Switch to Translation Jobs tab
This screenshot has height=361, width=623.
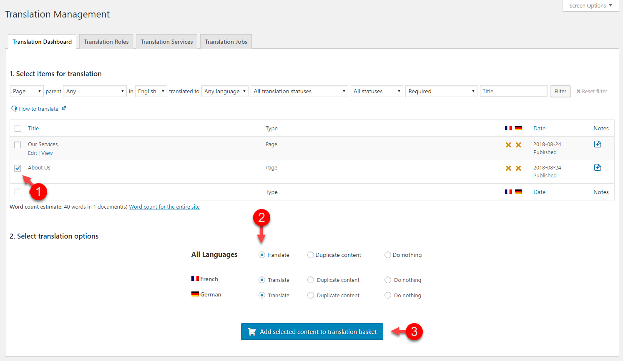[x=226, y=42]
